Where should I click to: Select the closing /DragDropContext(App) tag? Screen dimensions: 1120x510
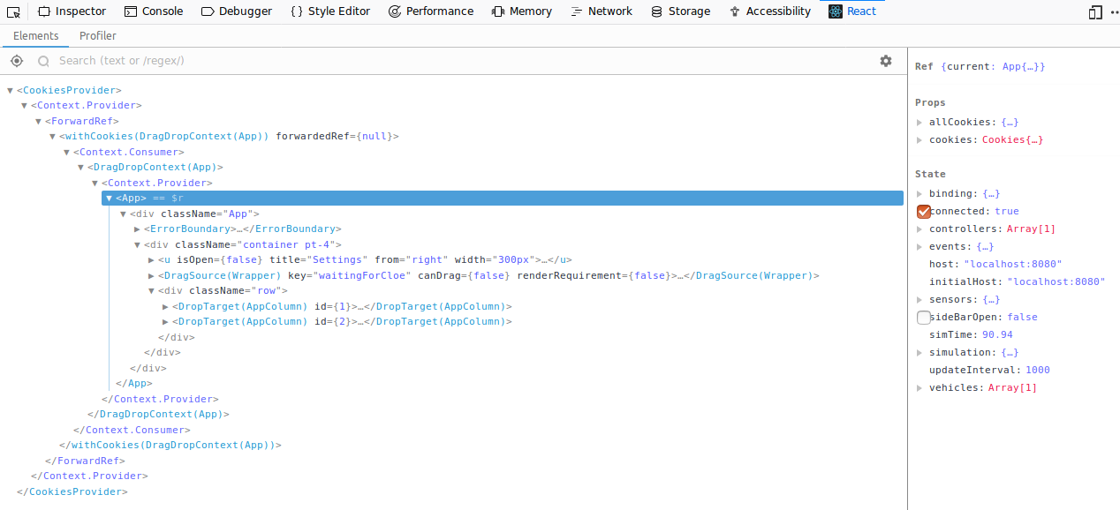[158, 415]
